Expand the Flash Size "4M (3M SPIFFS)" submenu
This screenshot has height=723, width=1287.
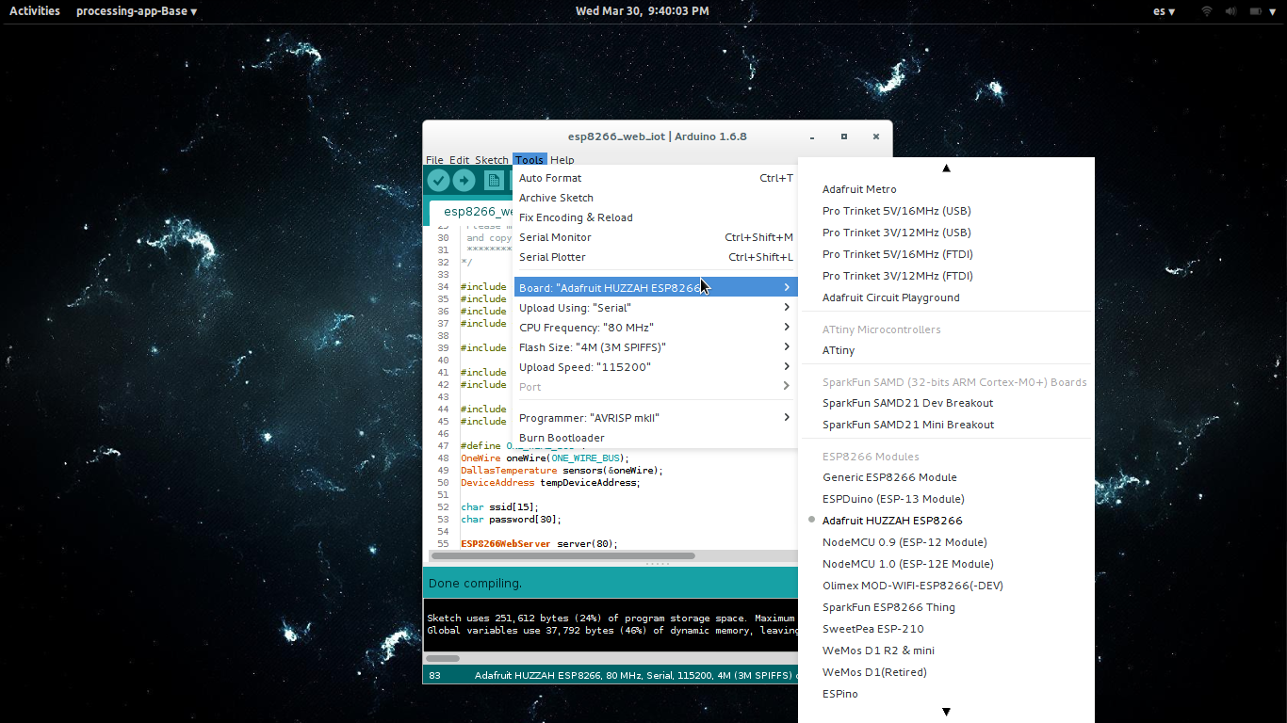[655, 347]
